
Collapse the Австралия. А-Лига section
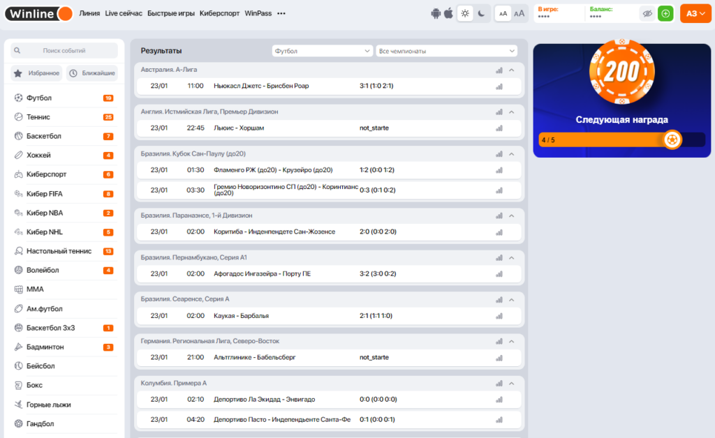[512, 70]
